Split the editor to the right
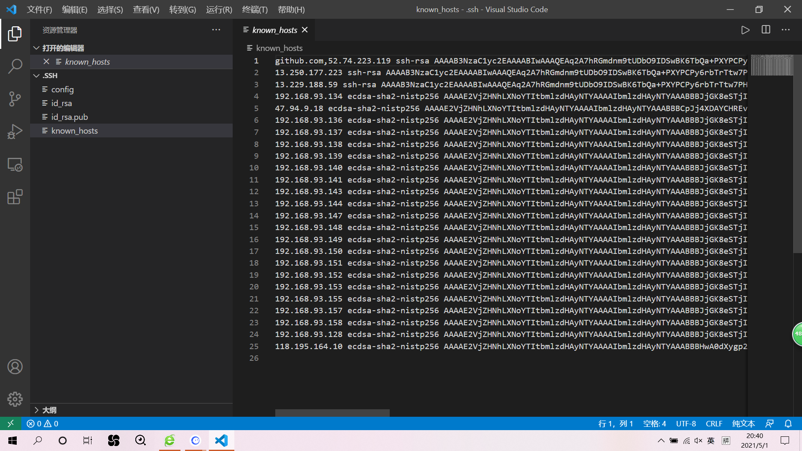Image resolution: width=802 pixels, height=451 pixels. 766,30
